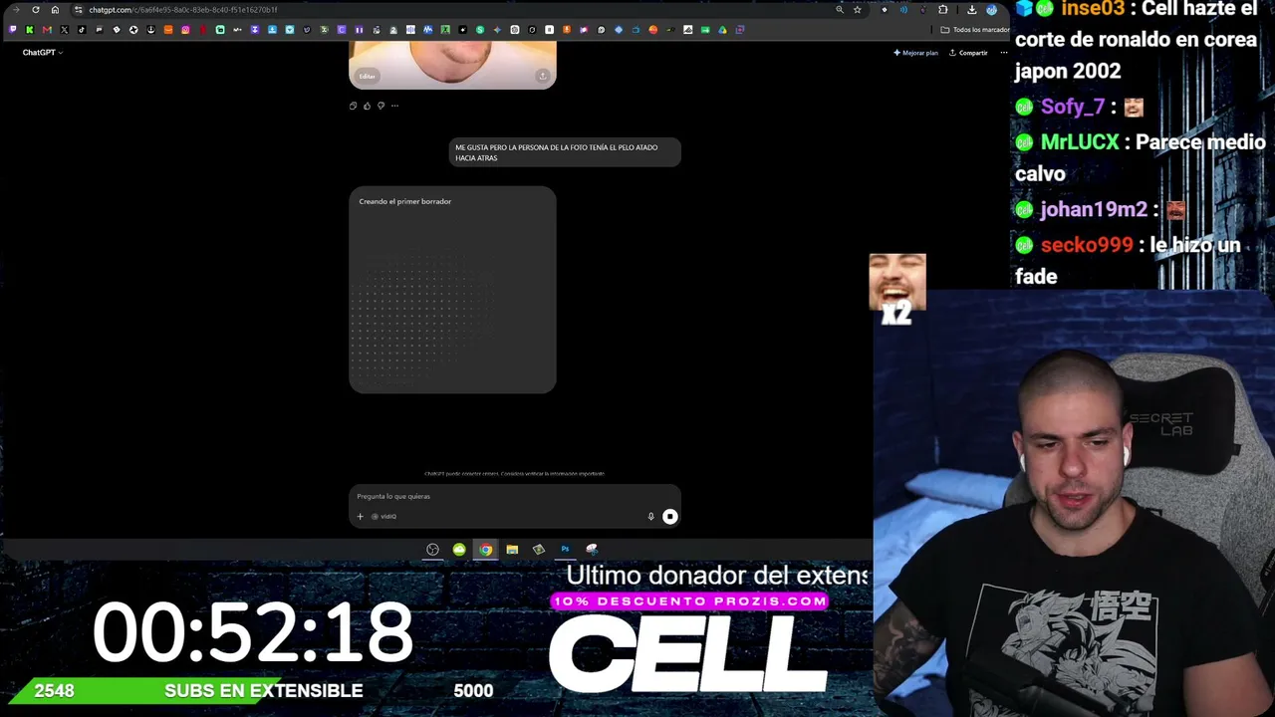
Task: Click the user message about 'PELO ATADO HACIA ATRAS'
Action: (x=564, y=152)
